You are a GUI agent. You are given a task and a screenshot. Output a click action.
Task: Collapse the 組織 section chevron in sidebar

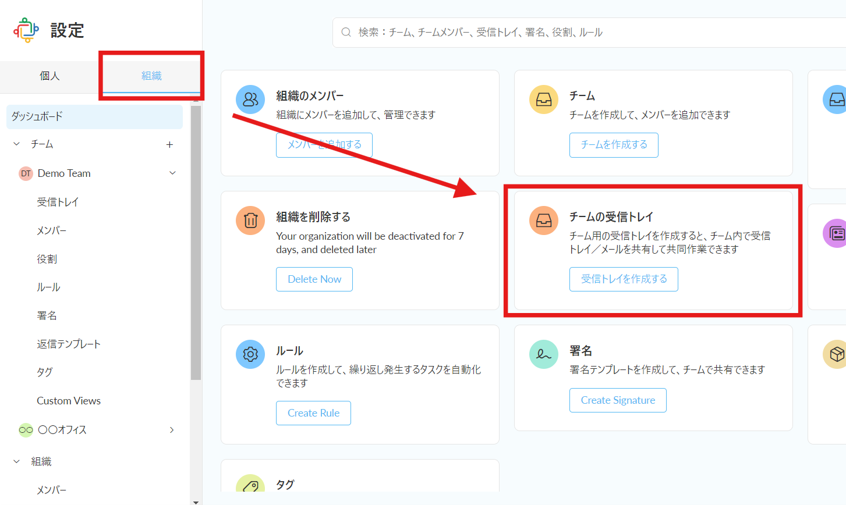click(x=16, y=461)
